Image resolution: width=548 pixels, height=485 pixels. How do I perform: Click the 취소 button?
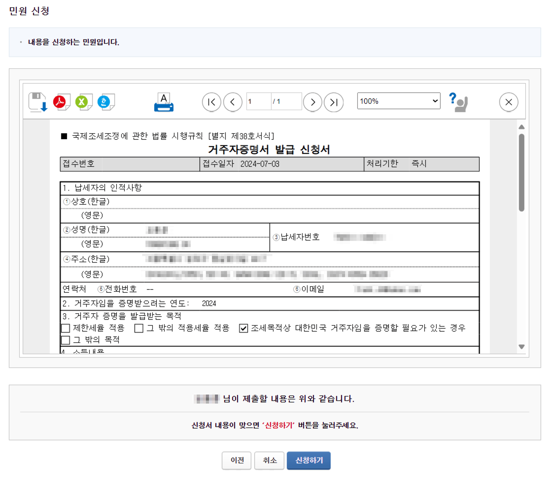point(269,460)
